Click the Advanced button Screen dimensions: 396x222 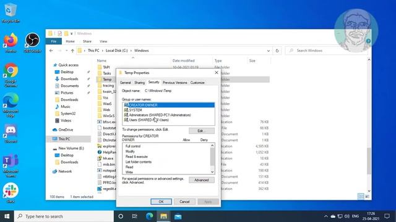click(202, 180)
